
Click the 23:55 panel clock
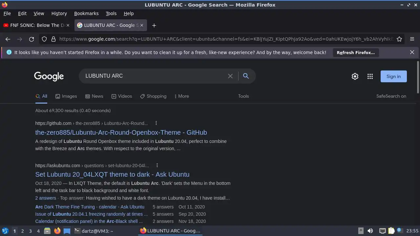[412, 231]
